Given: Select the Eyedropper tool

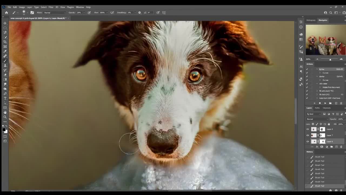Looking at the screenshot, I should (5, 51).
